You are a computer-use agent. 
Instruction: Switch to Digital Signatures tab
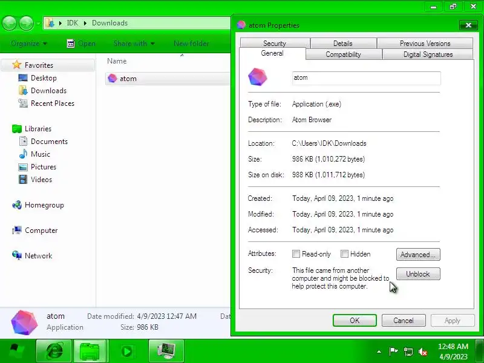[428, 54]
